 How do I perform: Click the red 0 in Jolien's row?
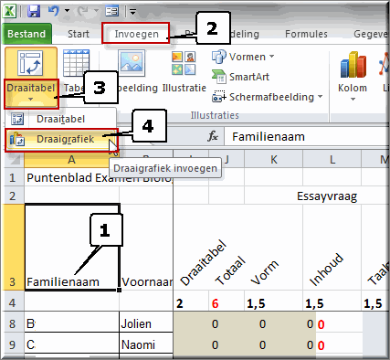coord(321,324)
